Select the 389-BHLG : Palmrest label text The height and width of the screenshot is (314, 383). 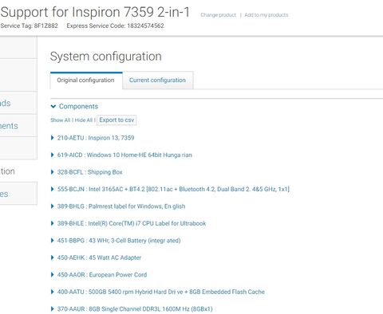(x=121, y=206)
